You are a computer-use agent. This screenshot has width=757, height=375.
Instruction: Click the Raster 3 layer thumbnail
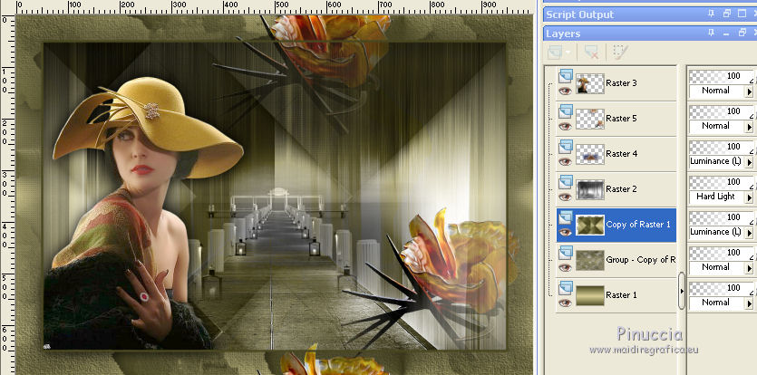tap(590, 83)
